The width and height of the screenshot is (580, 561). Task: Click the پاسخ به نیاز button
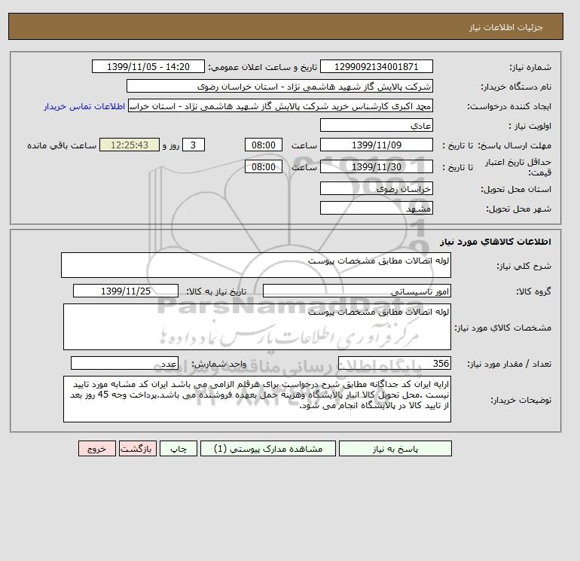(395, 448)
